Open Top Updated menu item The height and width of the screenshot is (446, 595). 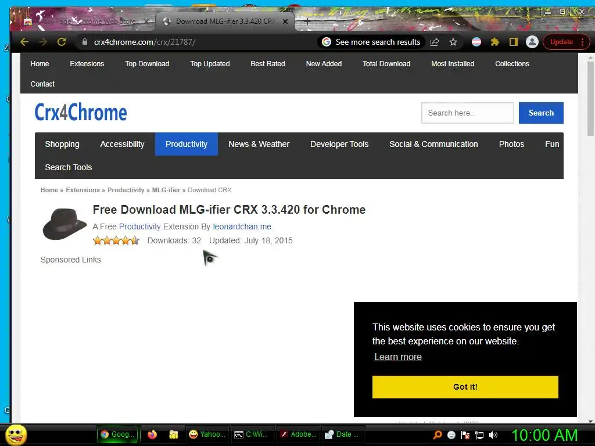(210, 64)
